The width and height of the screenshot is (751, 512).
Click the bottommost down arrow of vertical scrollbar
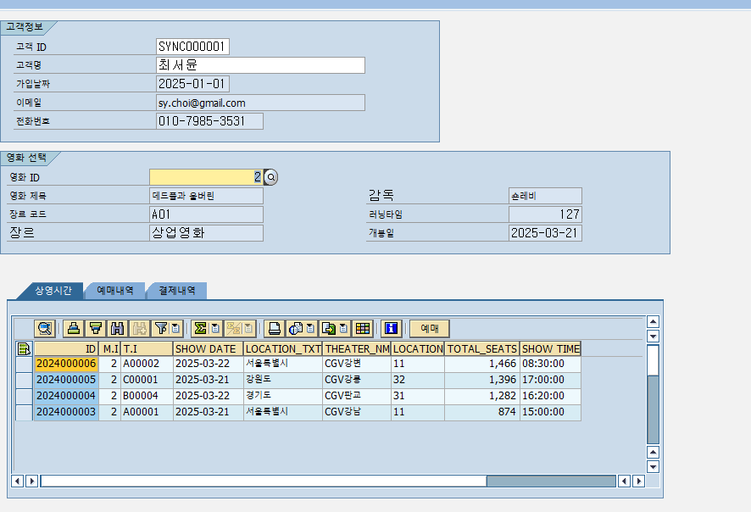click(x=653, y=466)
